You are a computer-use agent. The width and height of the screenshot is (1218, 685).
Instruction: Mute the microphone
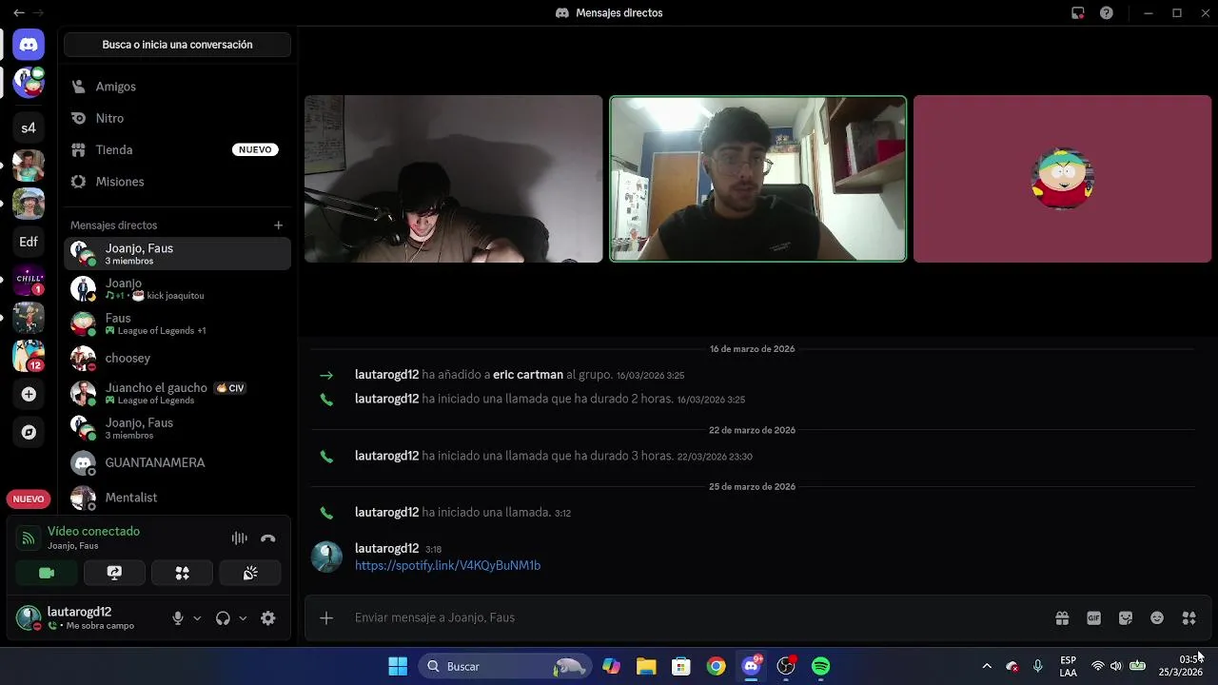(x=177, y=618)
